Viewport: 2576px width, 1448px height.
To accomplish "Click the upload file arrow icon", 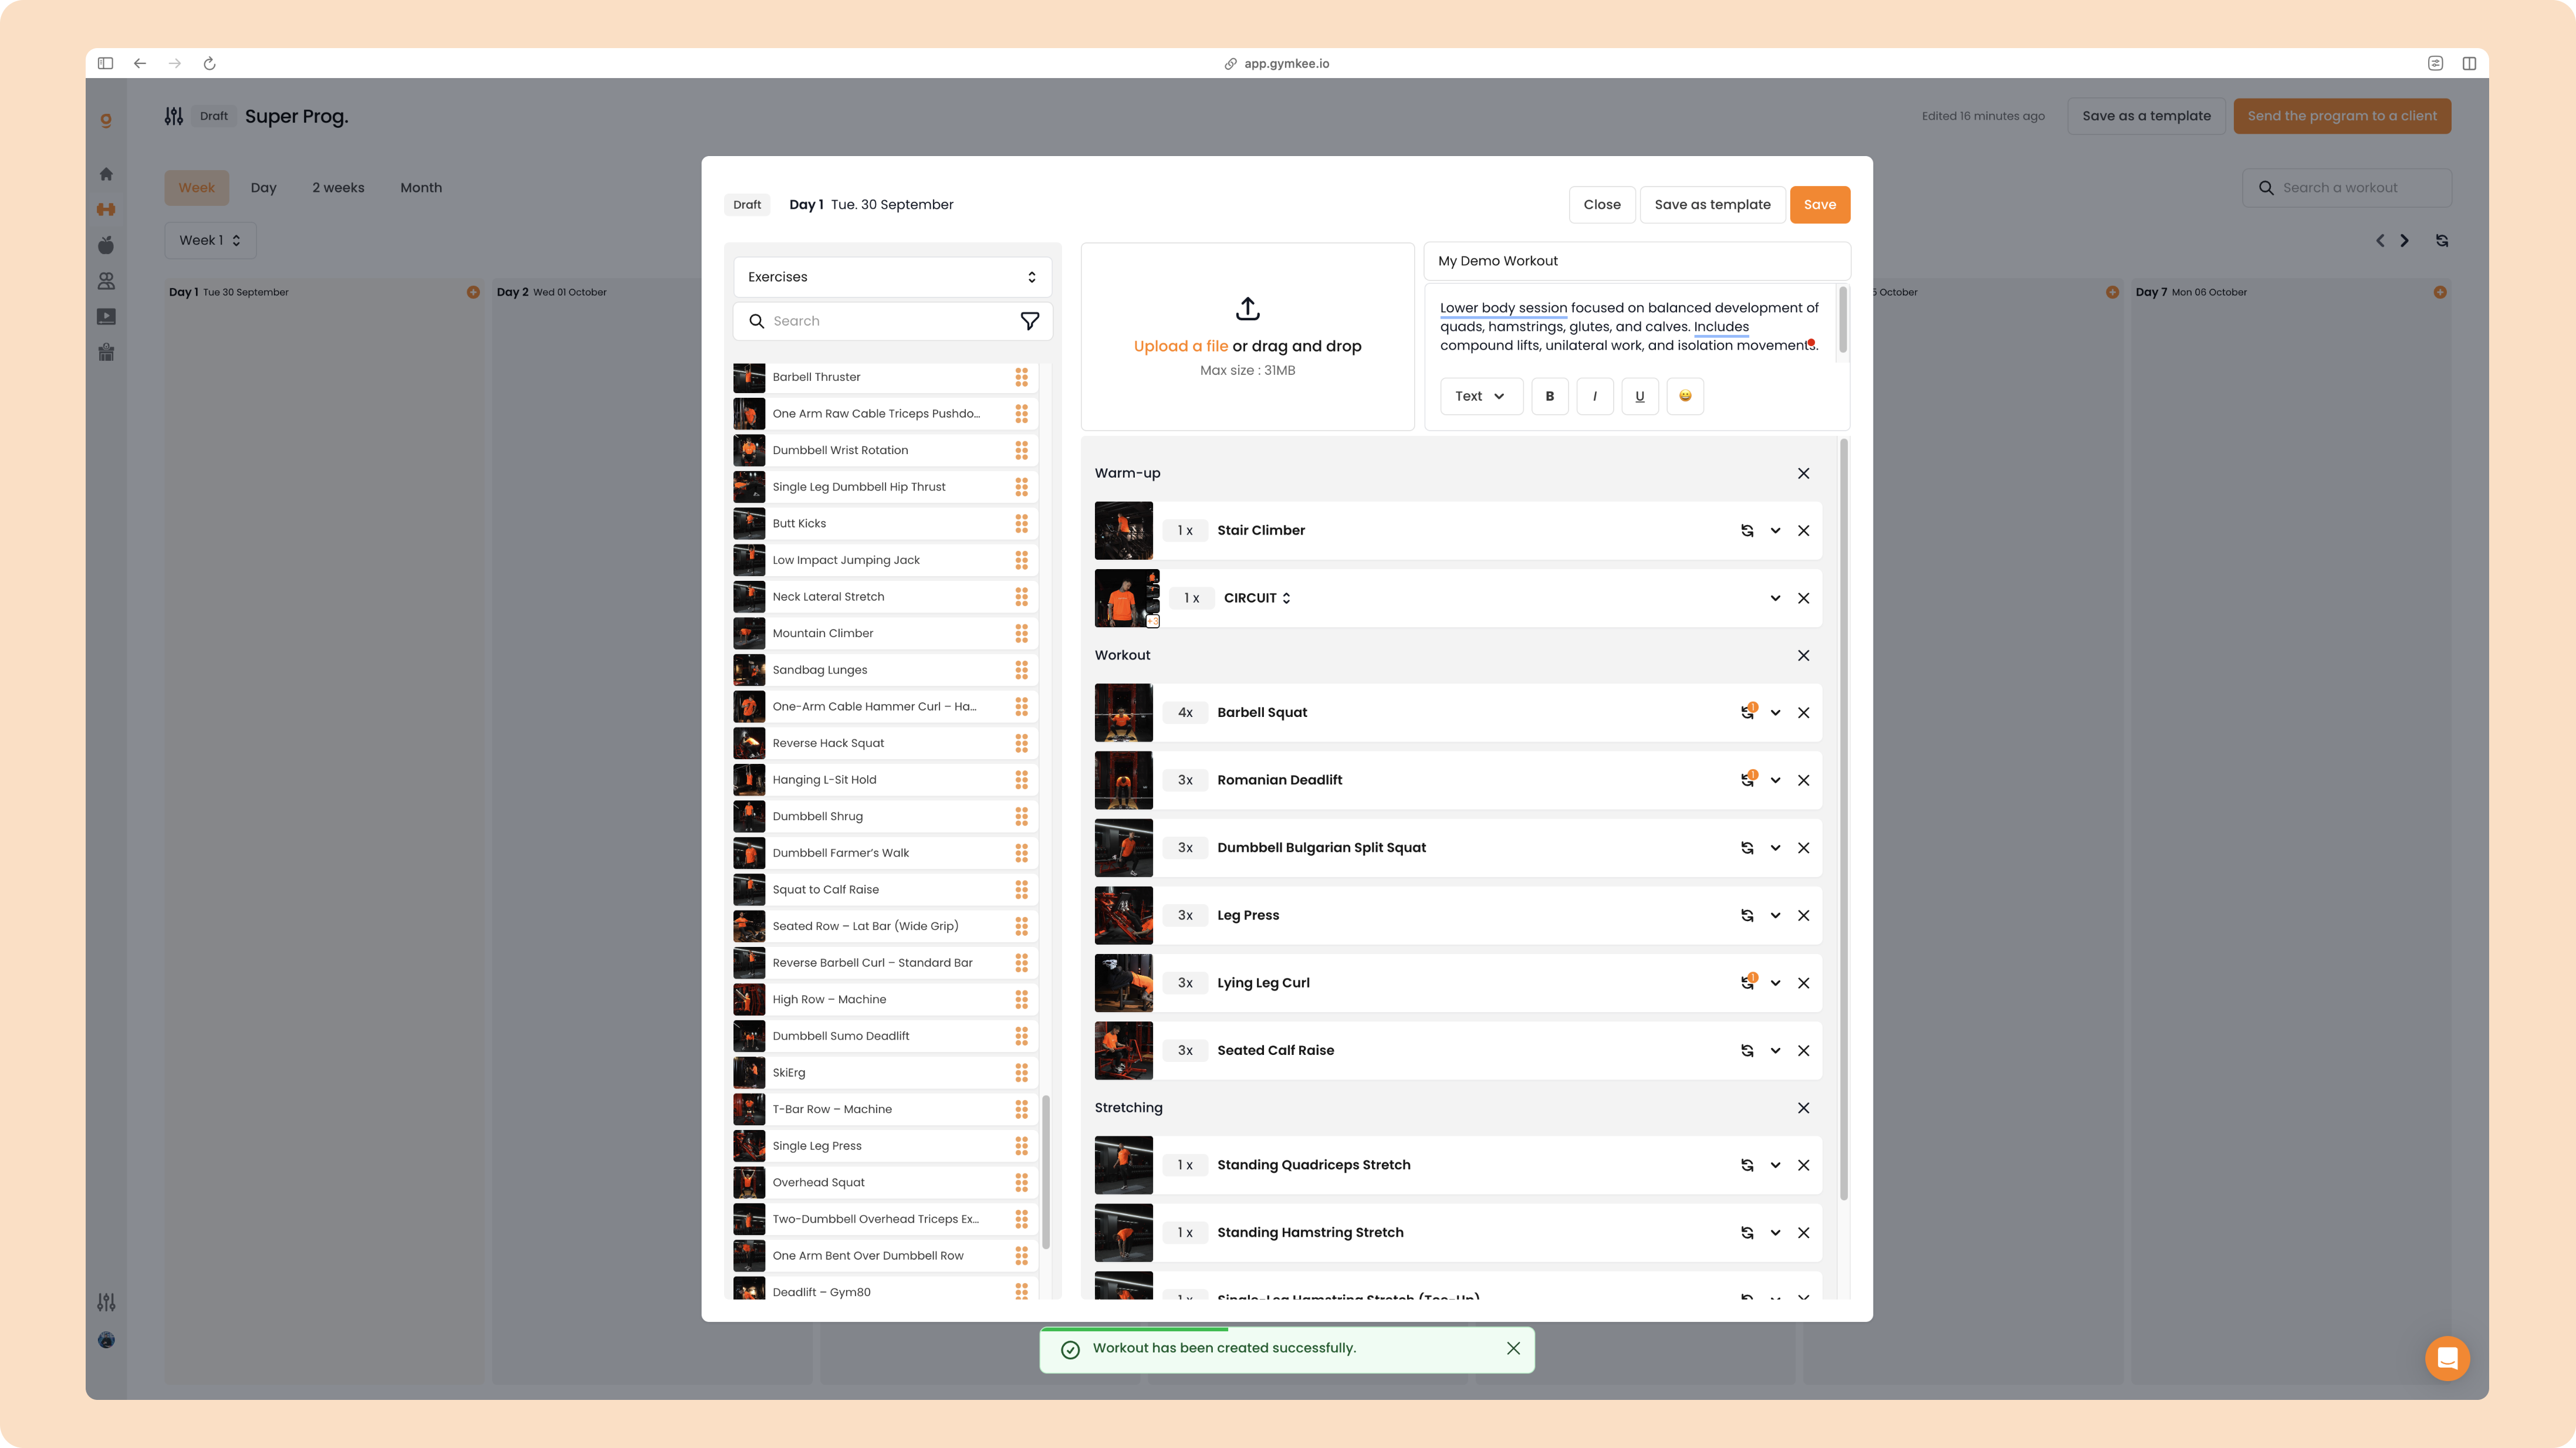I will pos(1247,309).
